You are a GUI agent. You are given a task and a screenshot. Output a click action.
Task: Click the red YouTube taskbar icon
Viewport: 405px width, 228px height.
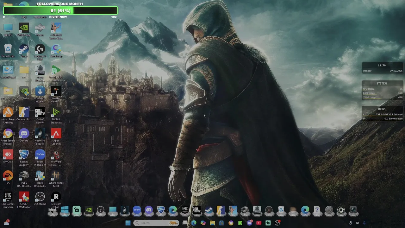259,223
